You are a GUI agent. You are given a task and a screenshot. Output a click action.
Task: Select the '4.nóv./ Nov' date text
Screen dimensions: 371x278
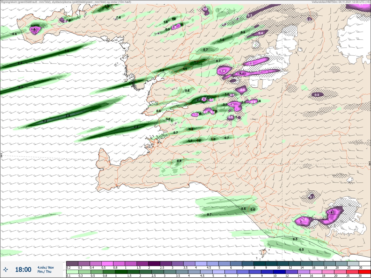click(46, 268)
